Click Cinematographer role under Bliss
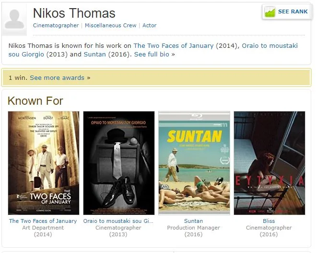This screenshot has height=253, width=316. [x=269, y=228]
